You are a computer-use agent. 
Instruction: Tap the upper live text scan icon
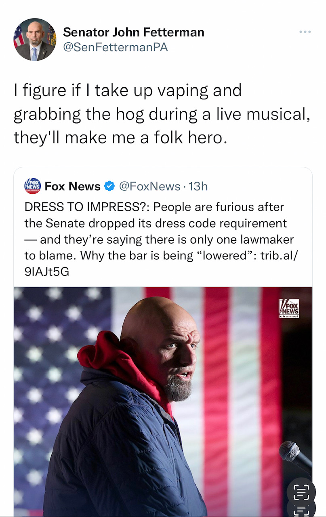click(301, 492)
